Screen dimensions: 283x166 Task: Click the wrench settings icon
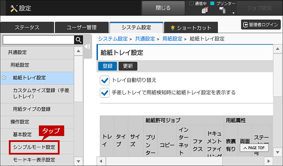pos(14,8)
